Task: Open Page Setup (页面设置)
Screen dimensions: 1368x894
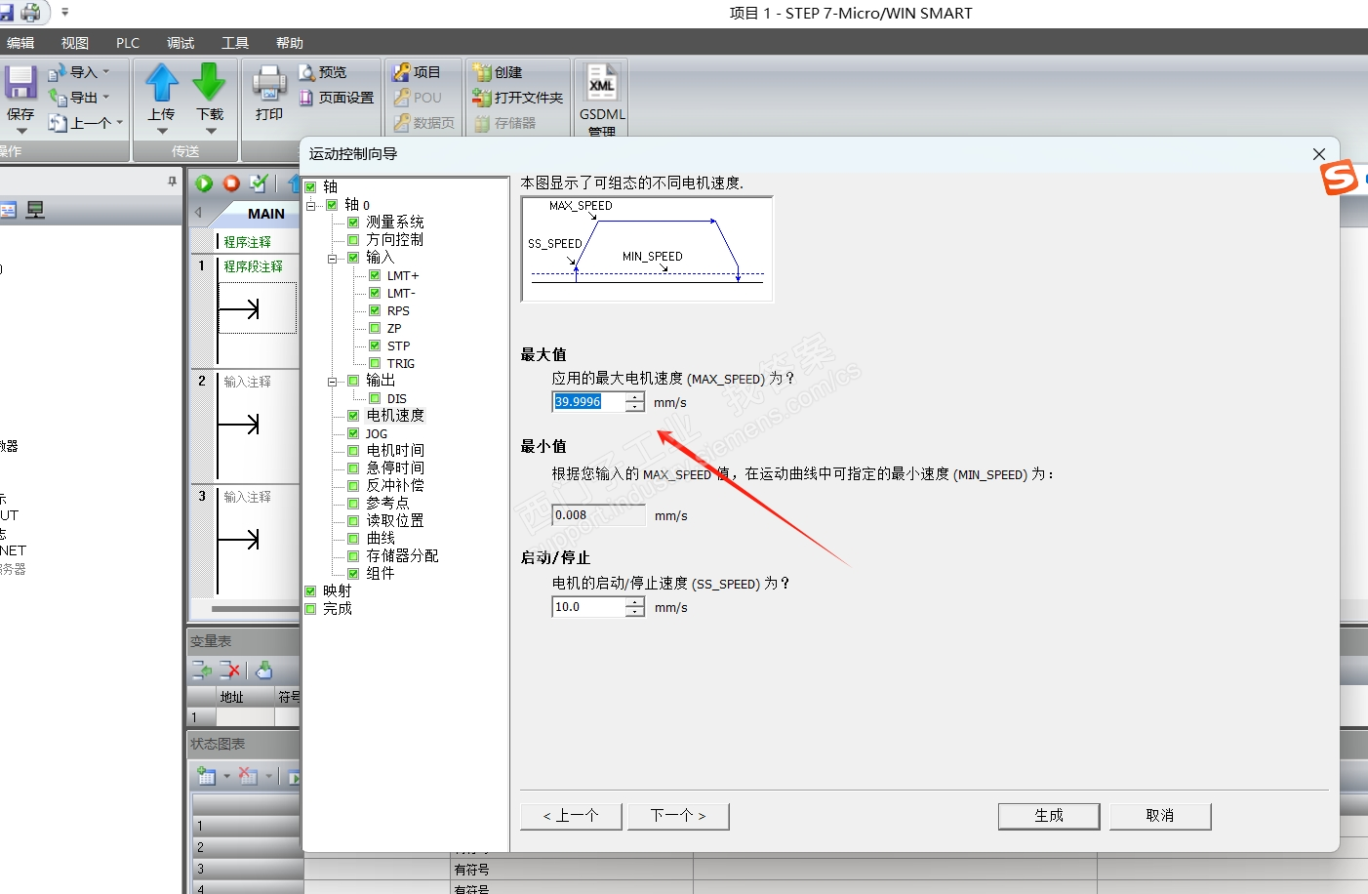Action: coord(336,98)
